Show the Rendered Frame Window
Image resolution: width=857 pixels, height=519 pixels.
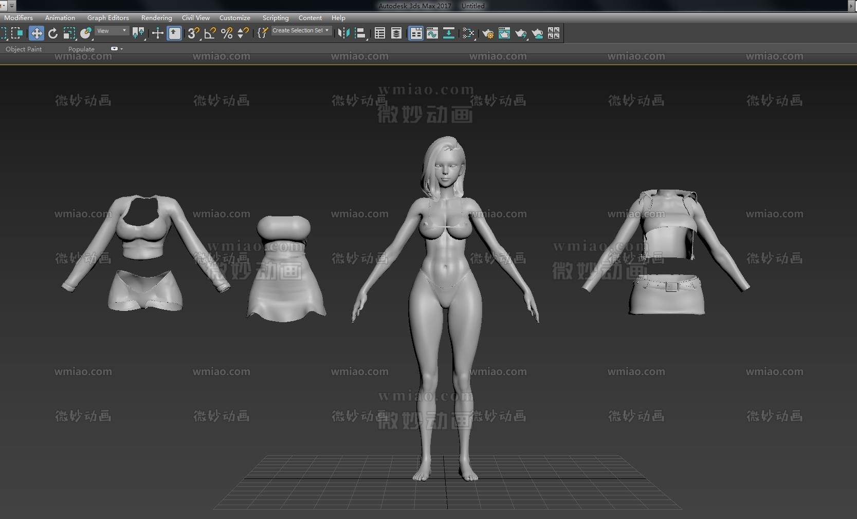point(504,33)
